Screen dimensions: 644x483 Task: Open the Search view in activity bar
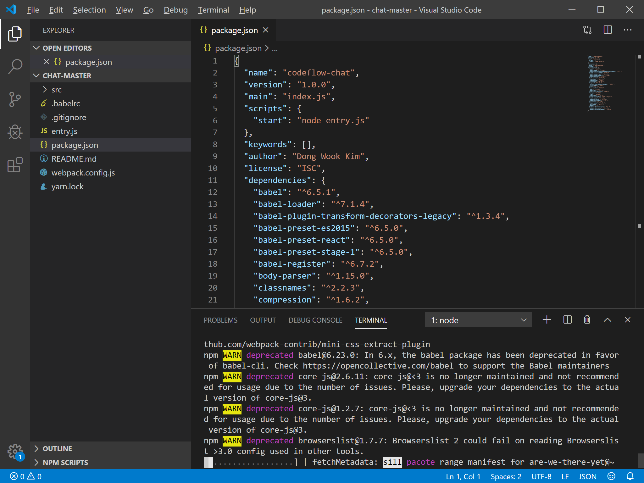15,67
